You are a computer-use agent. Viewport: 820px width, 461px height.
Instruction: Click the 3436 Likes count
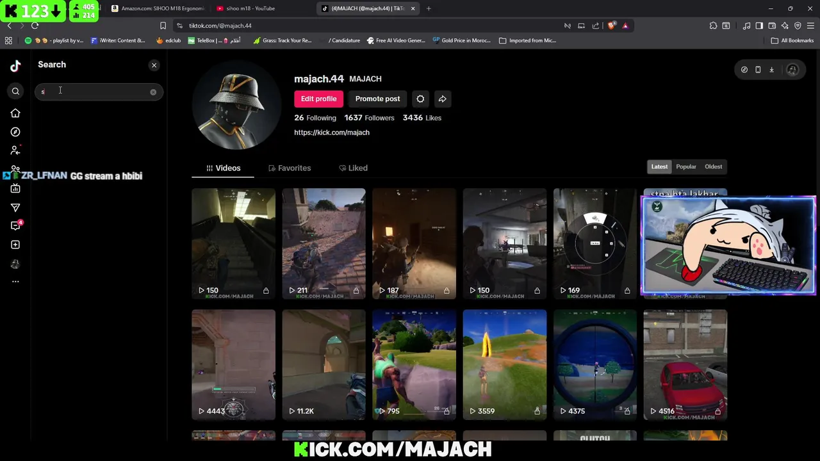(x=422, y=118)
